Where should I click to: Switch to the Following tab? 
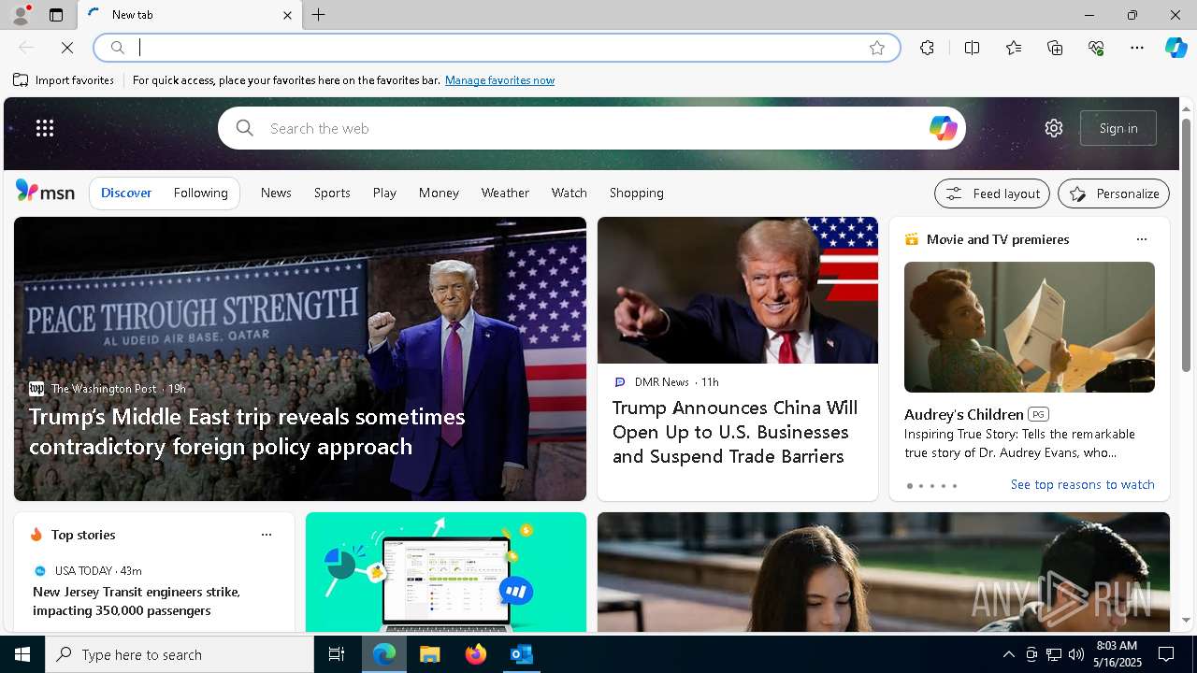[200, 193]
